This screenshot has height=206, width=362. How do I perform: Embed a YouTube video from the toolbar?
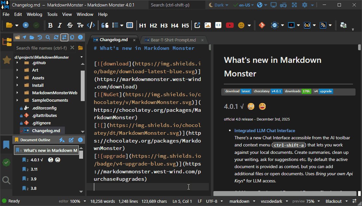(x=229, y=25)
